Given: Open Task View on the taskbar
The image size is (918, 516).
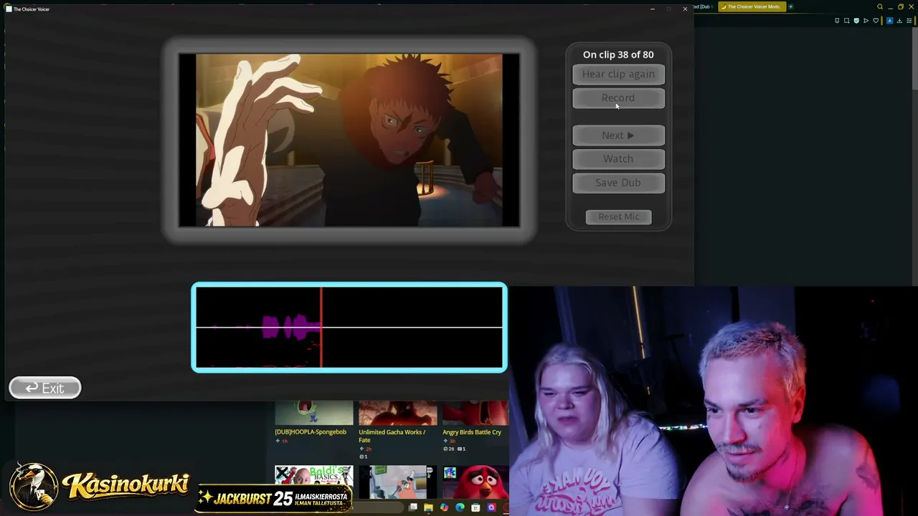Looking at the screenshot, I should point(413,507).
